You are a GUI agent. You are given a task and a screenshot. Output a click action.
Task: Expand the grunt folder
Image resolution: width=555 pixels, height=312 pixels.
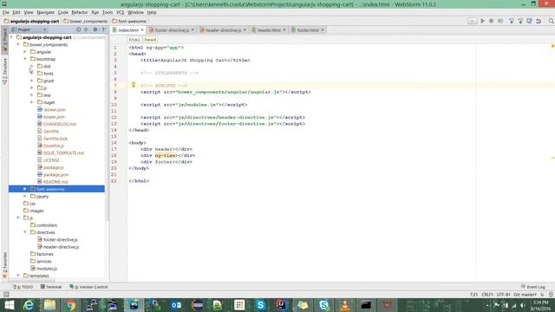32,81
